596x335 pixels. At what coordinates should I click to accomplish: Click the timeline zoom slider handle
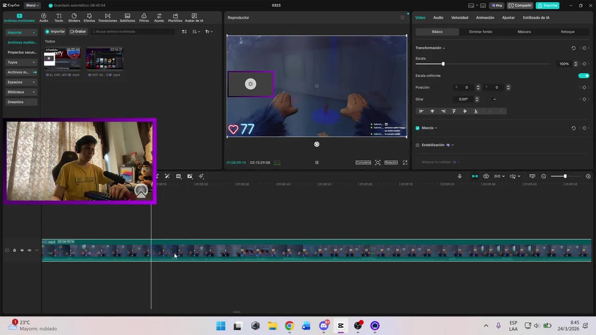coord(565,176)
